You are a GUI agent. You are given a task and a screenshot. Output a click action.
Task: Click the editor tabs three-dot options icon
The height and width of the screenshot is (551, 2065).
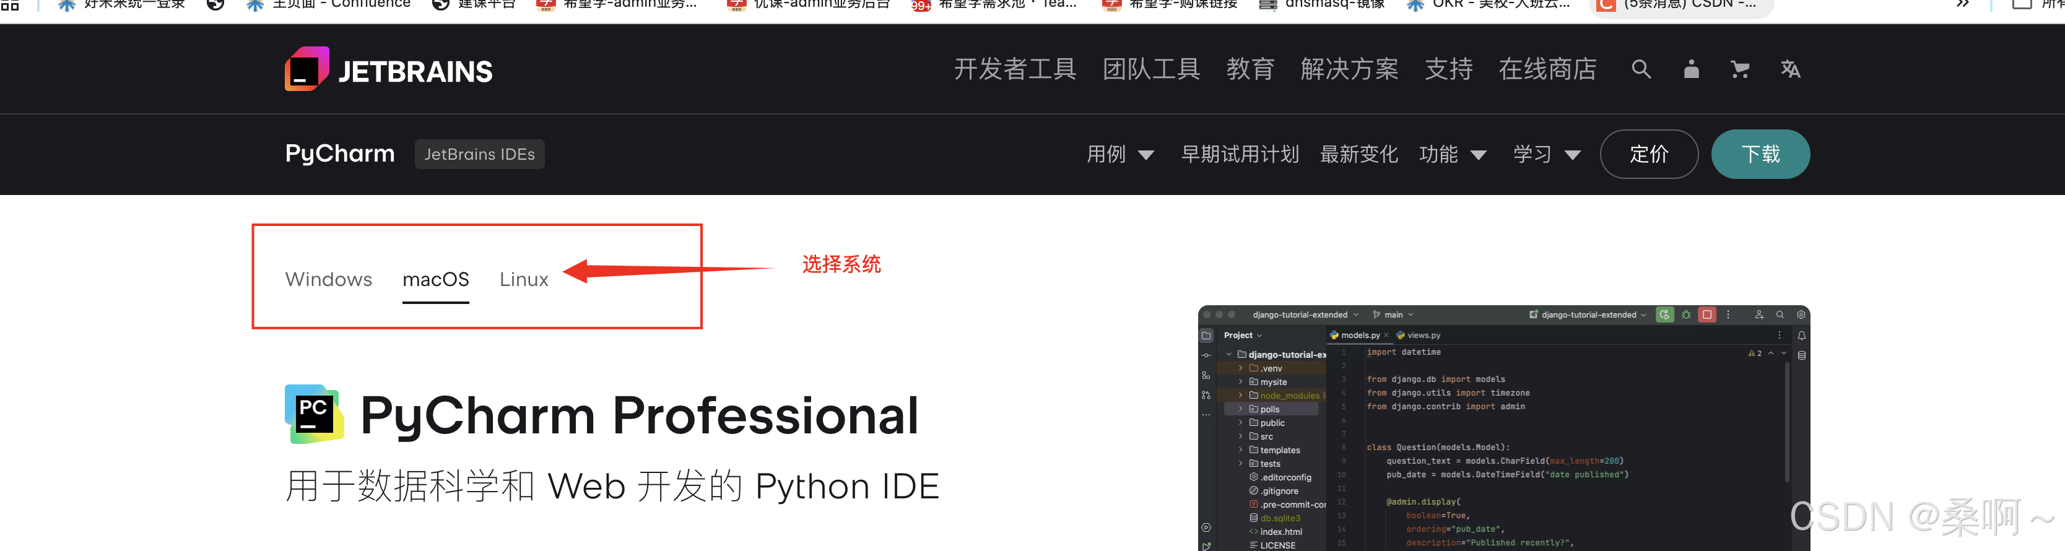pos(1779,336)
